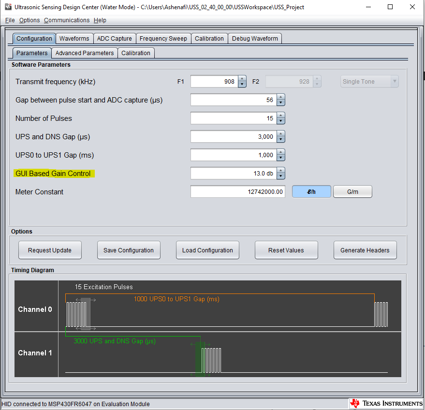Open the Options menu
The height and width of the screenshot is (410, 425).
tap(29, 20)
